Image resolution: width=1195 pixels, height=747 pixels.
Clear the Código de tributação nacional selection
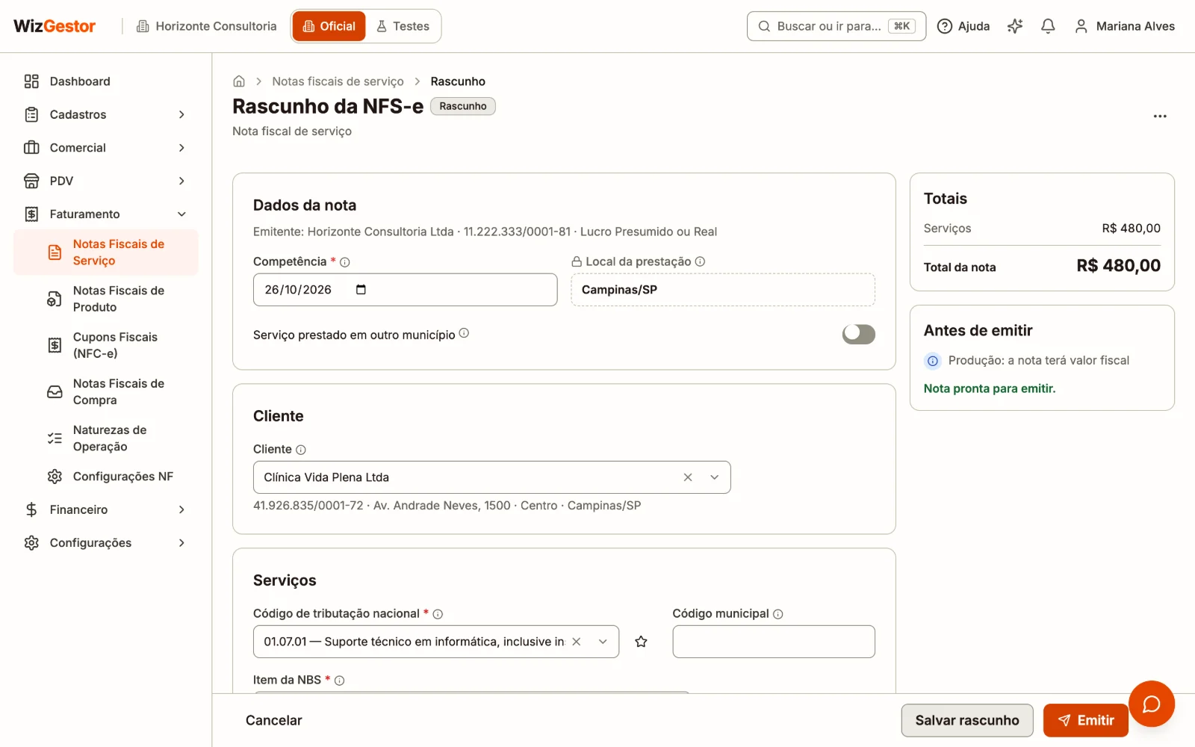point(577,642)
